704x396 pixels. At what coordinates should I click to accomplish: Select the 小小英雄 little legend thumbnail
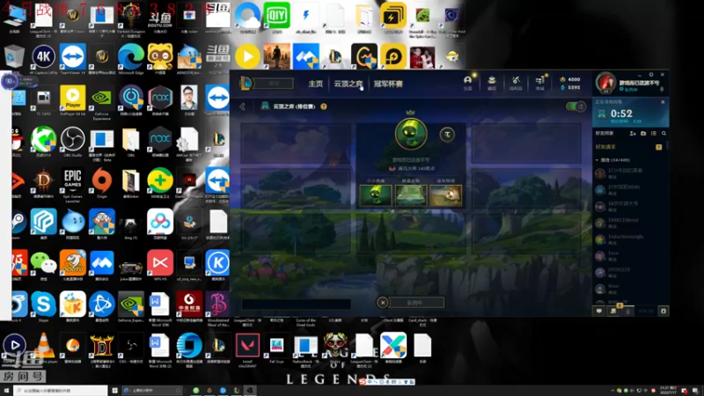376,195
